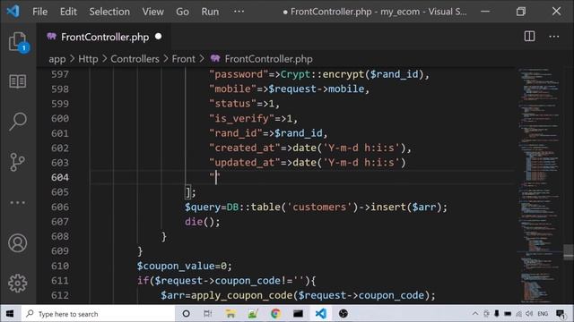Screen dimensions: 574x322
Task: Click on "is_verify" key text
Action: click(x=241, y=119)
